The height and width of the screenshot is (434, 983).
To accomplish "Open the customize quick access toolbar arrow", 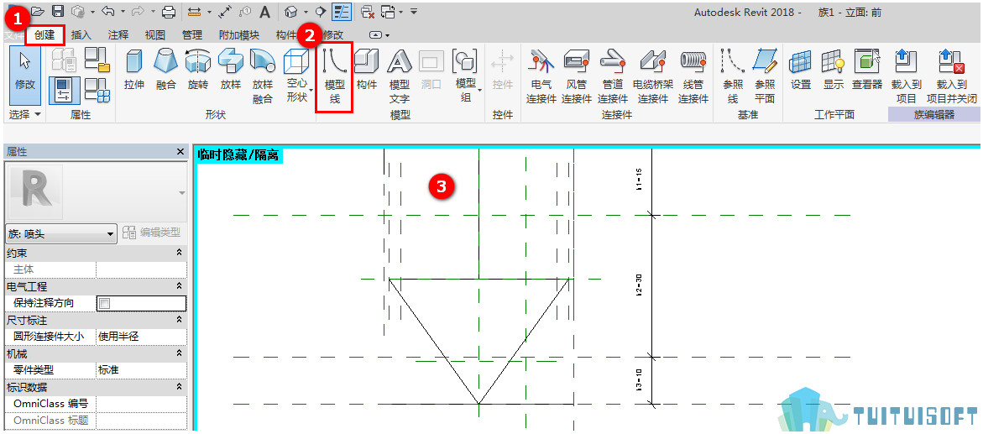I will click(x=415, y=11).
